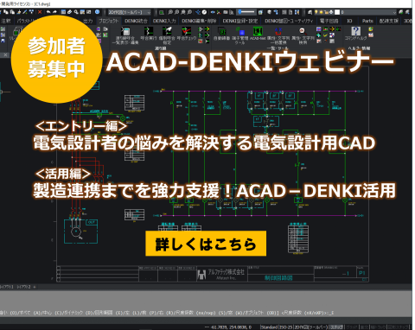Toggle the layer freeze sun icon
Screen dimensions: 415x330
[321, 12]
